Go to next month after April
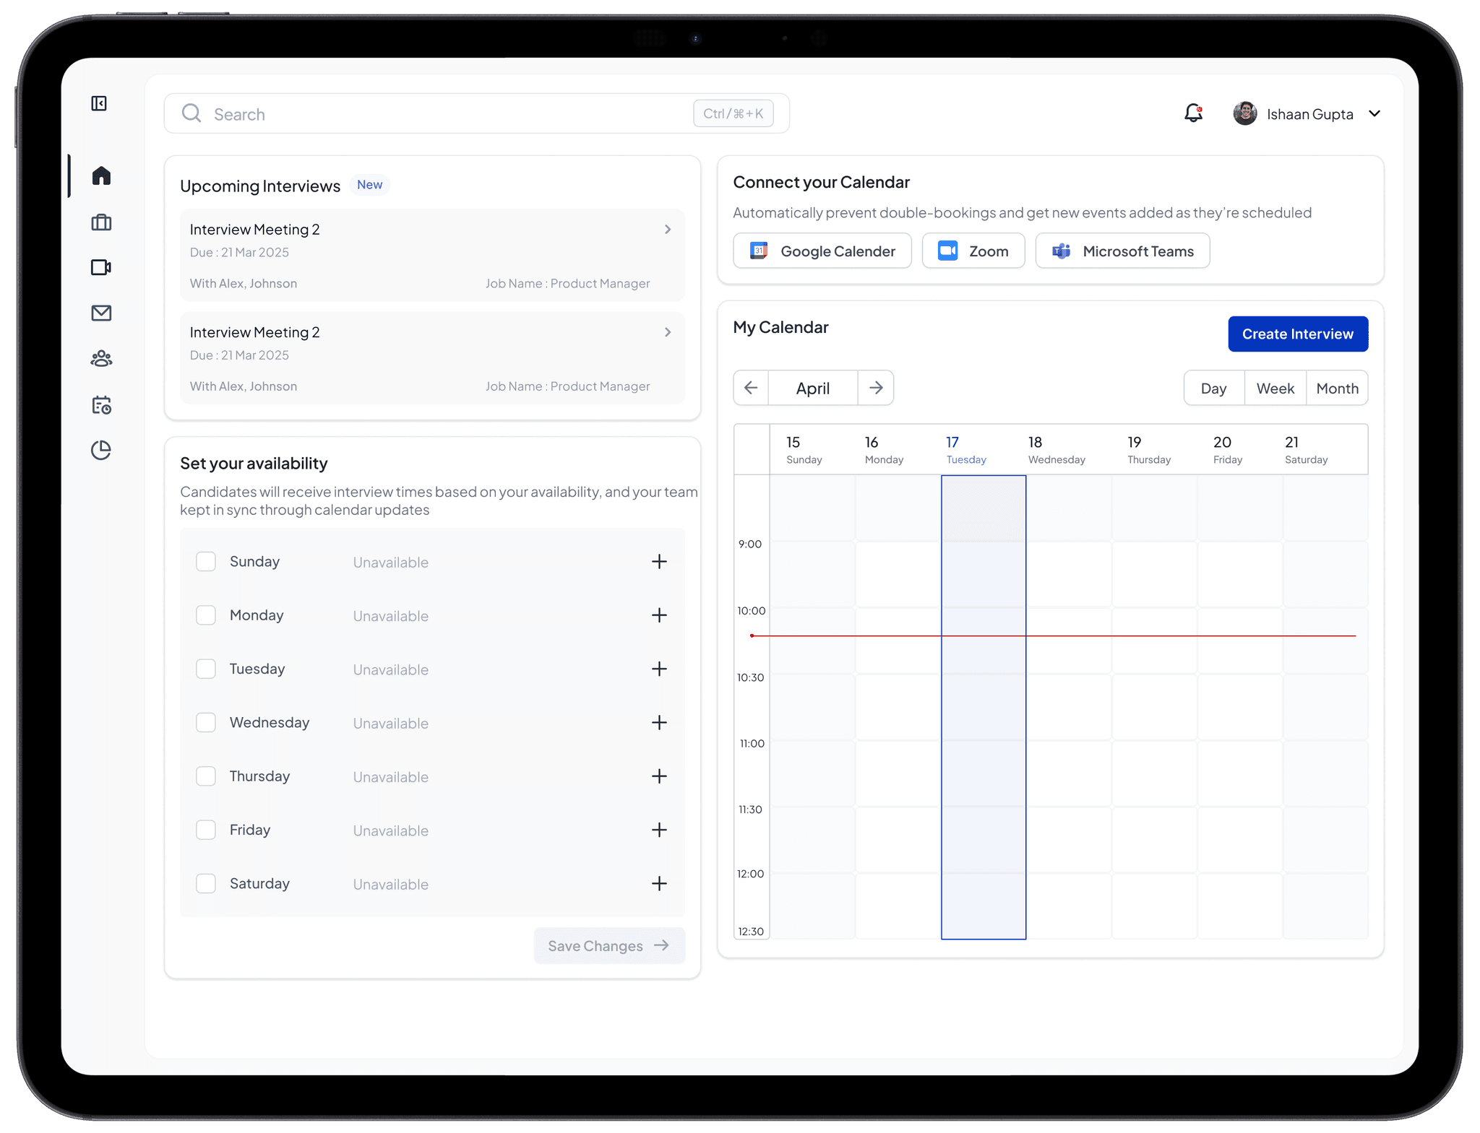The width and height of the screenshot is (1480, 1133). click(876, 388)
